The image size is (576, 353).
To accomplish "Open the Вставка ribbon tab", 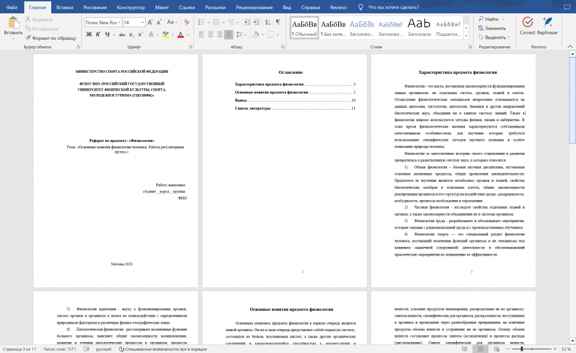I will click(65, 7).
